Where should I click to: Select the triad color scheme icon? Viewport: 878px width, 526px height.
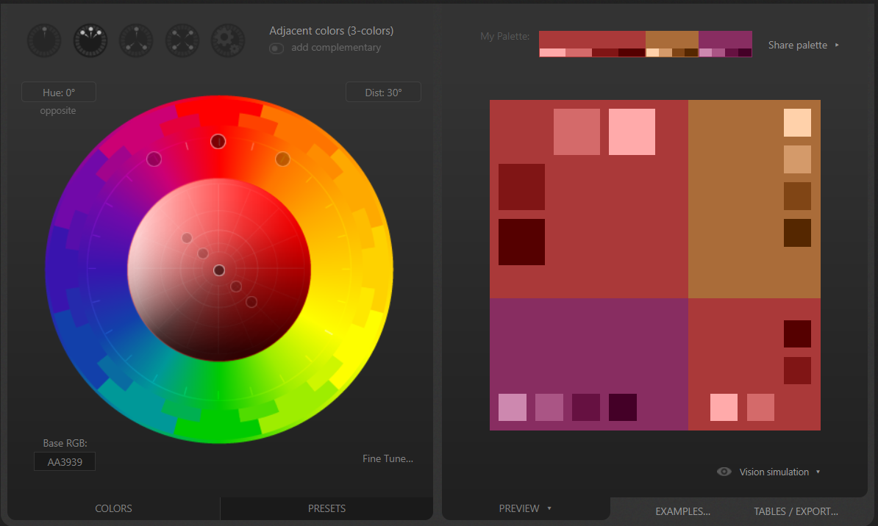(136, 41)
